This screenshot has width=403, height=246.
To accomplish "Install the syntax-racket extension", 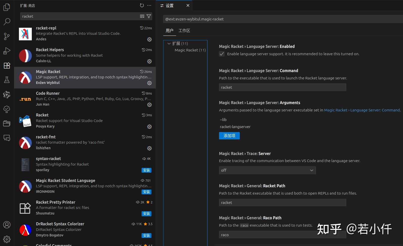I will pyautogui.click(x=146, y=170).
